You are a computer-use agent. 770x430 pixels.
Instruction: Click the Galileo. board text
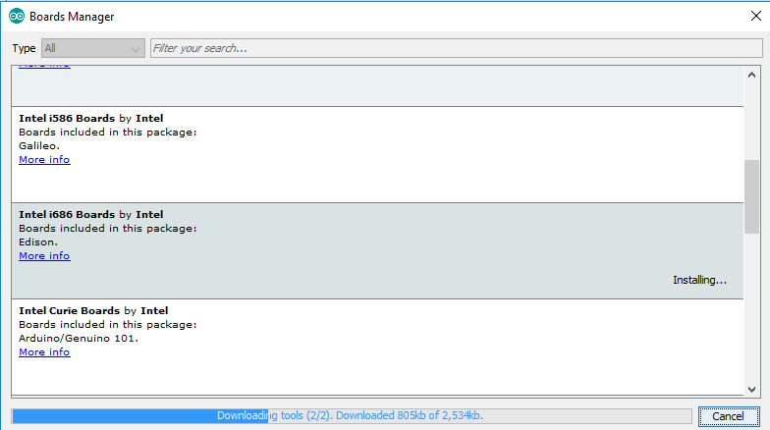click(x=39, y=145)
